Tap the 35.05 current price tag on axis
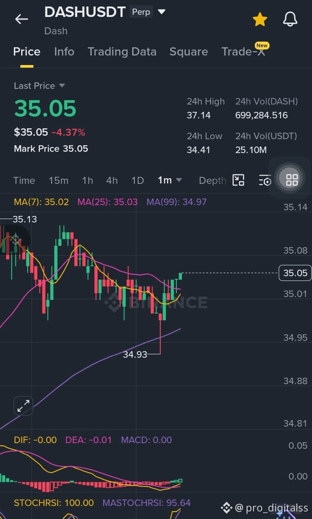This screenshot has height=519, width=312. pyautogui.click(x=295, y=273)
